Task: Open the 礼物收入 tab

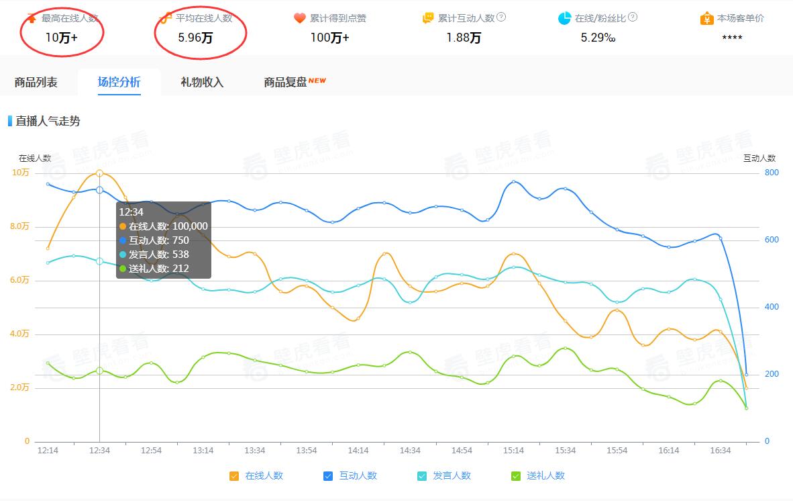Action: click(202, 82)
